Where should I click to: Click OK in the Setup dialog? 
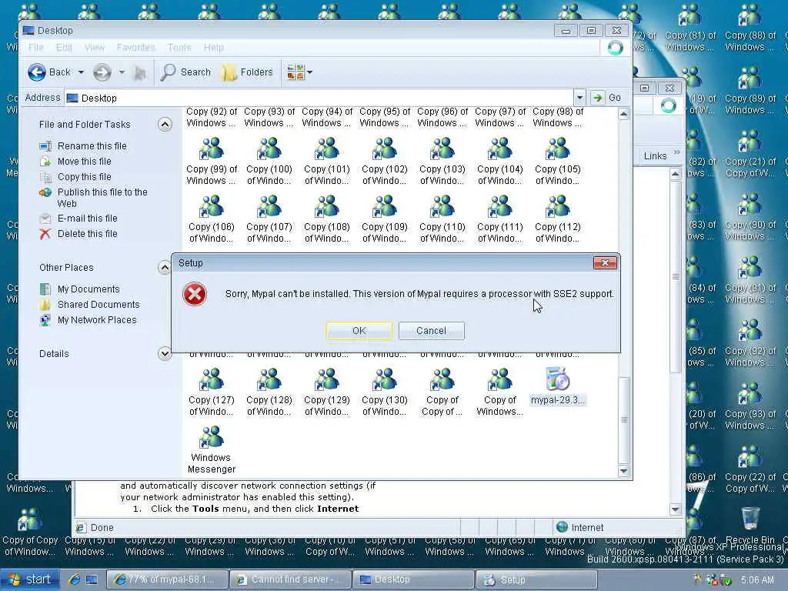359,331
